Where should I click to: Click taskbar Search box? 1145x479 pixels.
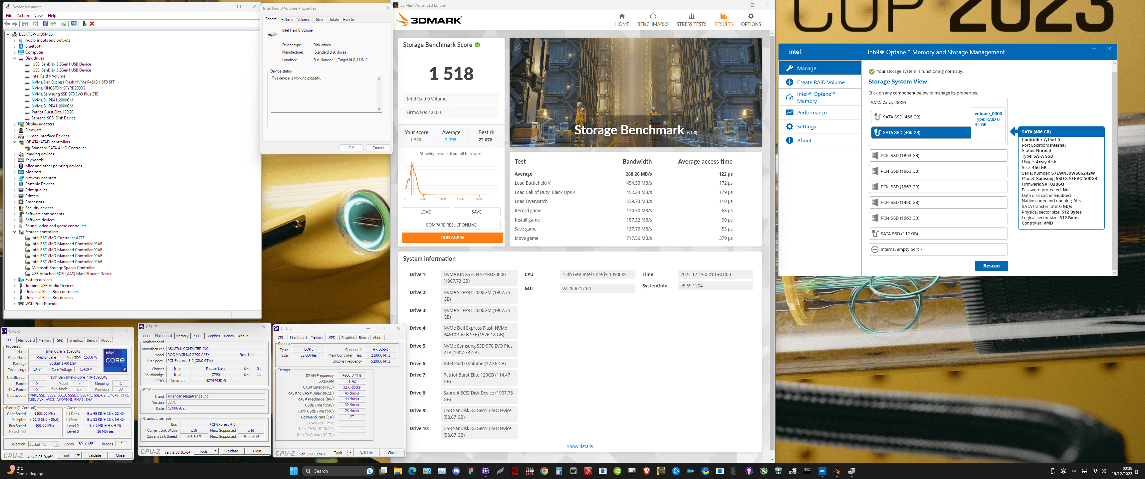click(x=338, y=471)
